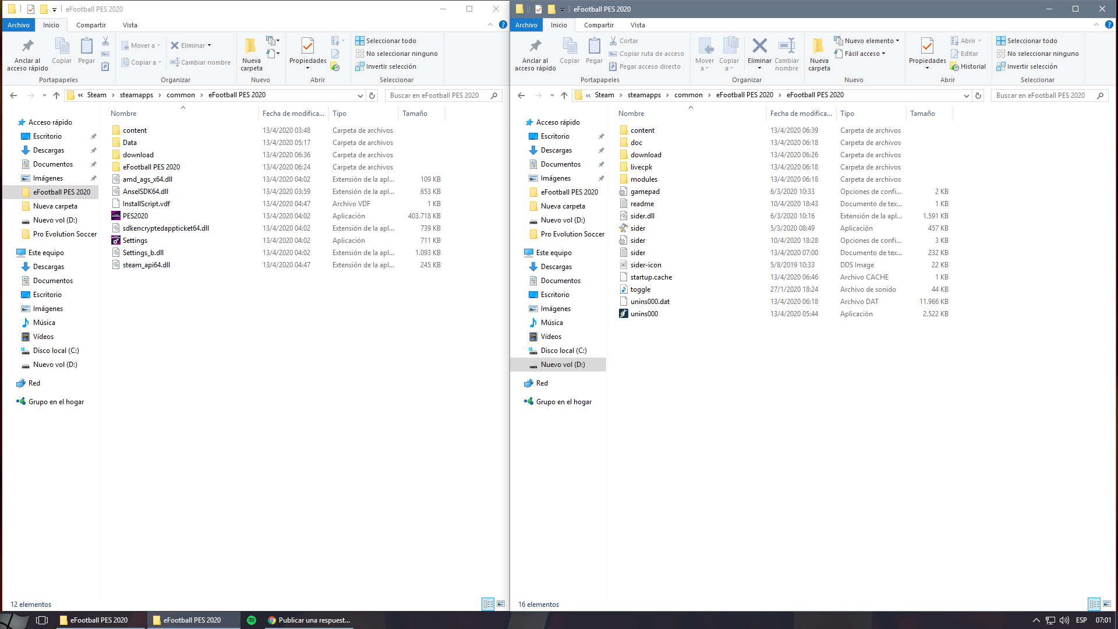Collapse the ribbon in right window

click(1096, 24)
